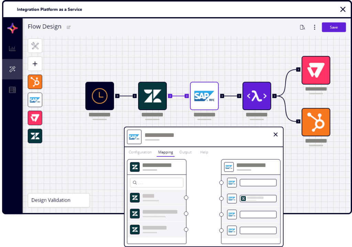Select the SAP connector icon in the palette
The image size is (352, 247).
(35, 100)
